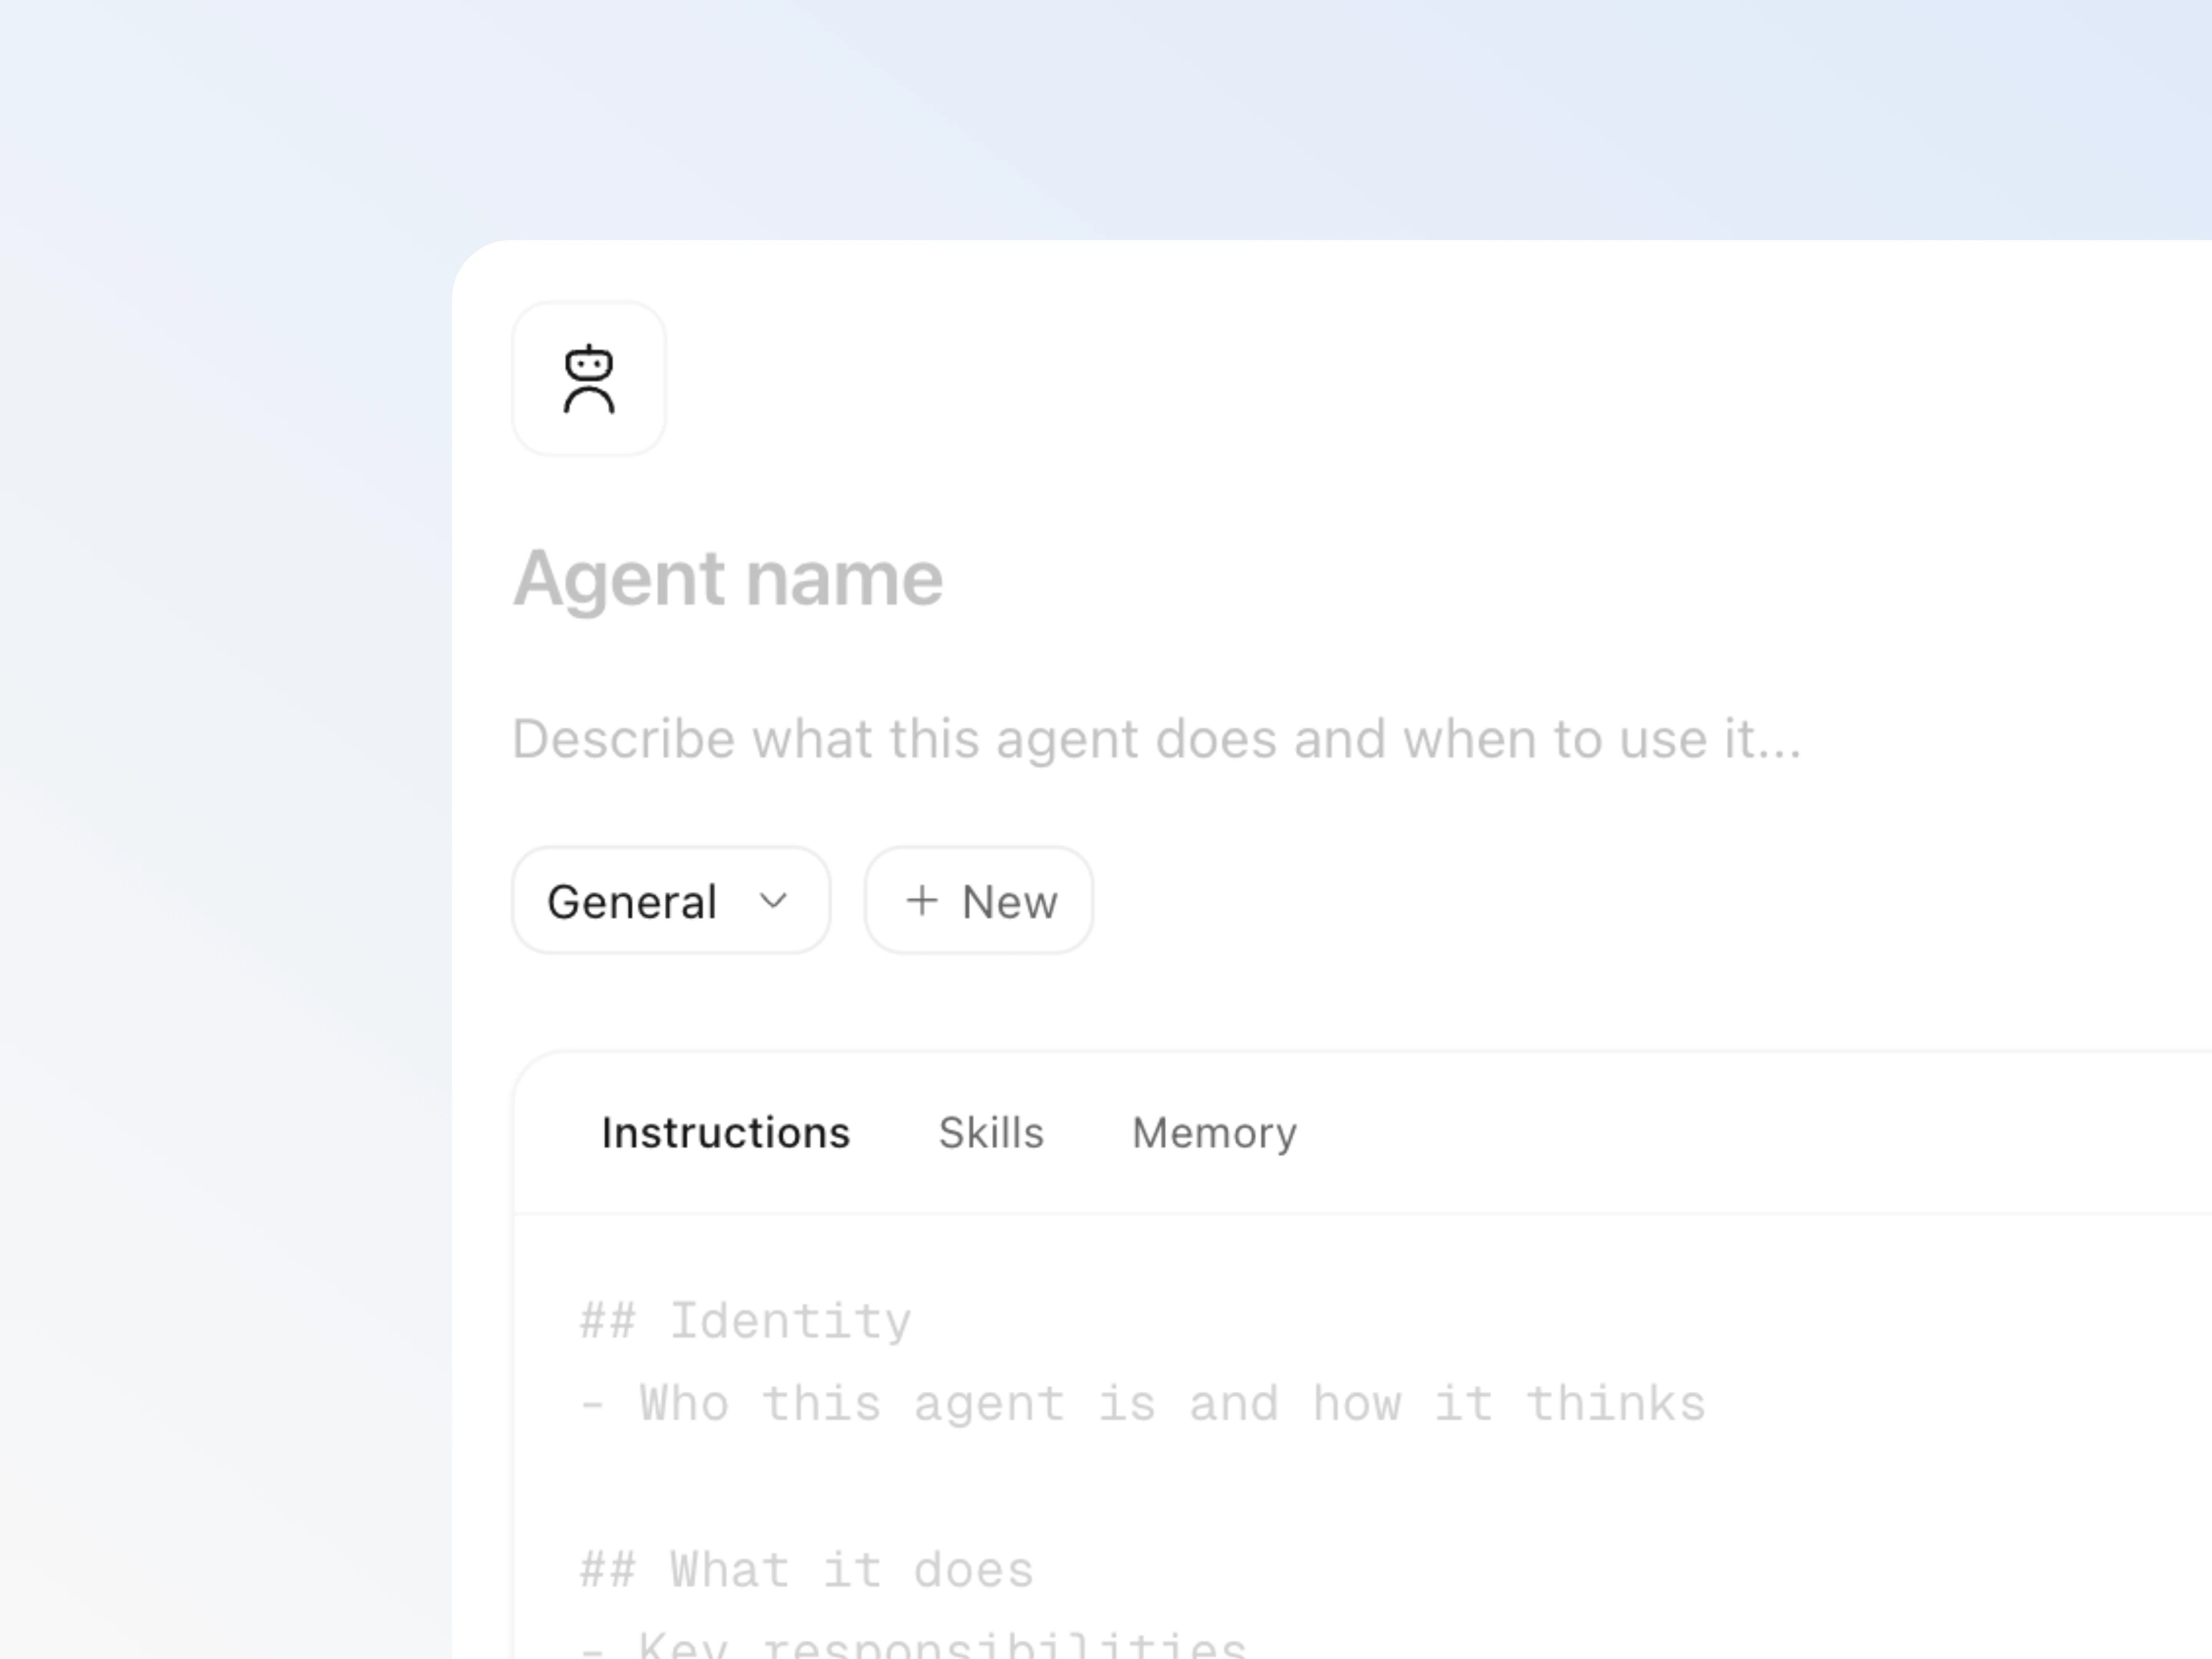This screenshot has height=1659, width=2212.
Task: Click the '## What it does' line
Action: tap(807, 1569)
